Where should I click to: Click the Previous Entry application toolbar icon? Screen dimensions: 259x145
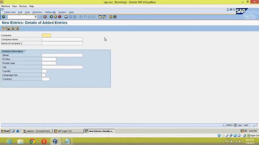click(13, 29)
